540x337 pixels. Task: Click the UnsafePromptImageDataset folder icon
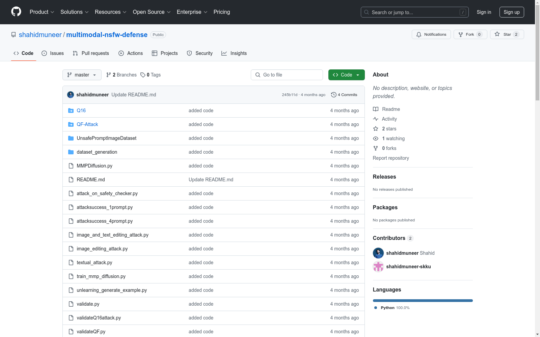(71, 138)
